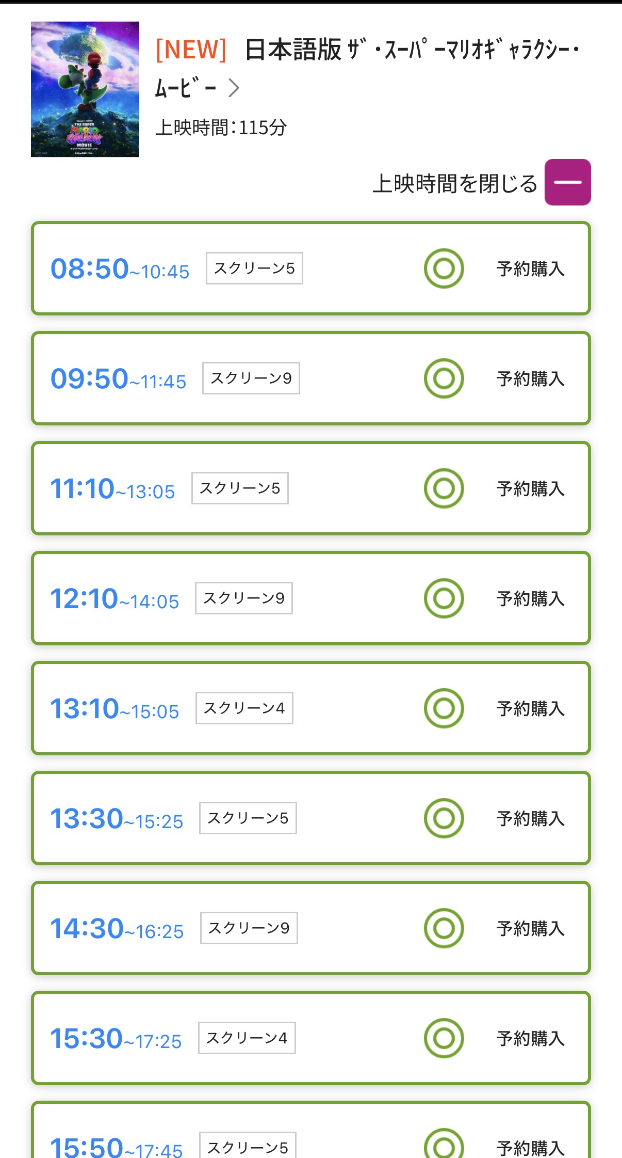Click availability circle icon for 15:30 showing
Image resolution: width=622 pixels, height=1158 pixels.
pos(444,1038)
